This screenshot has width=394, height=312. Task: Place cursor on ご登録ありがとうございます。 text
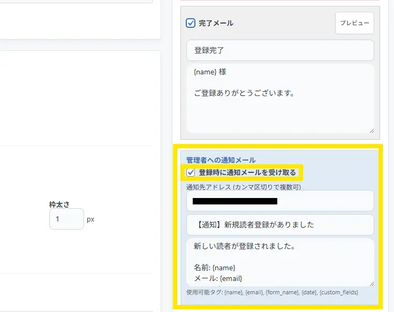(244, 93)
